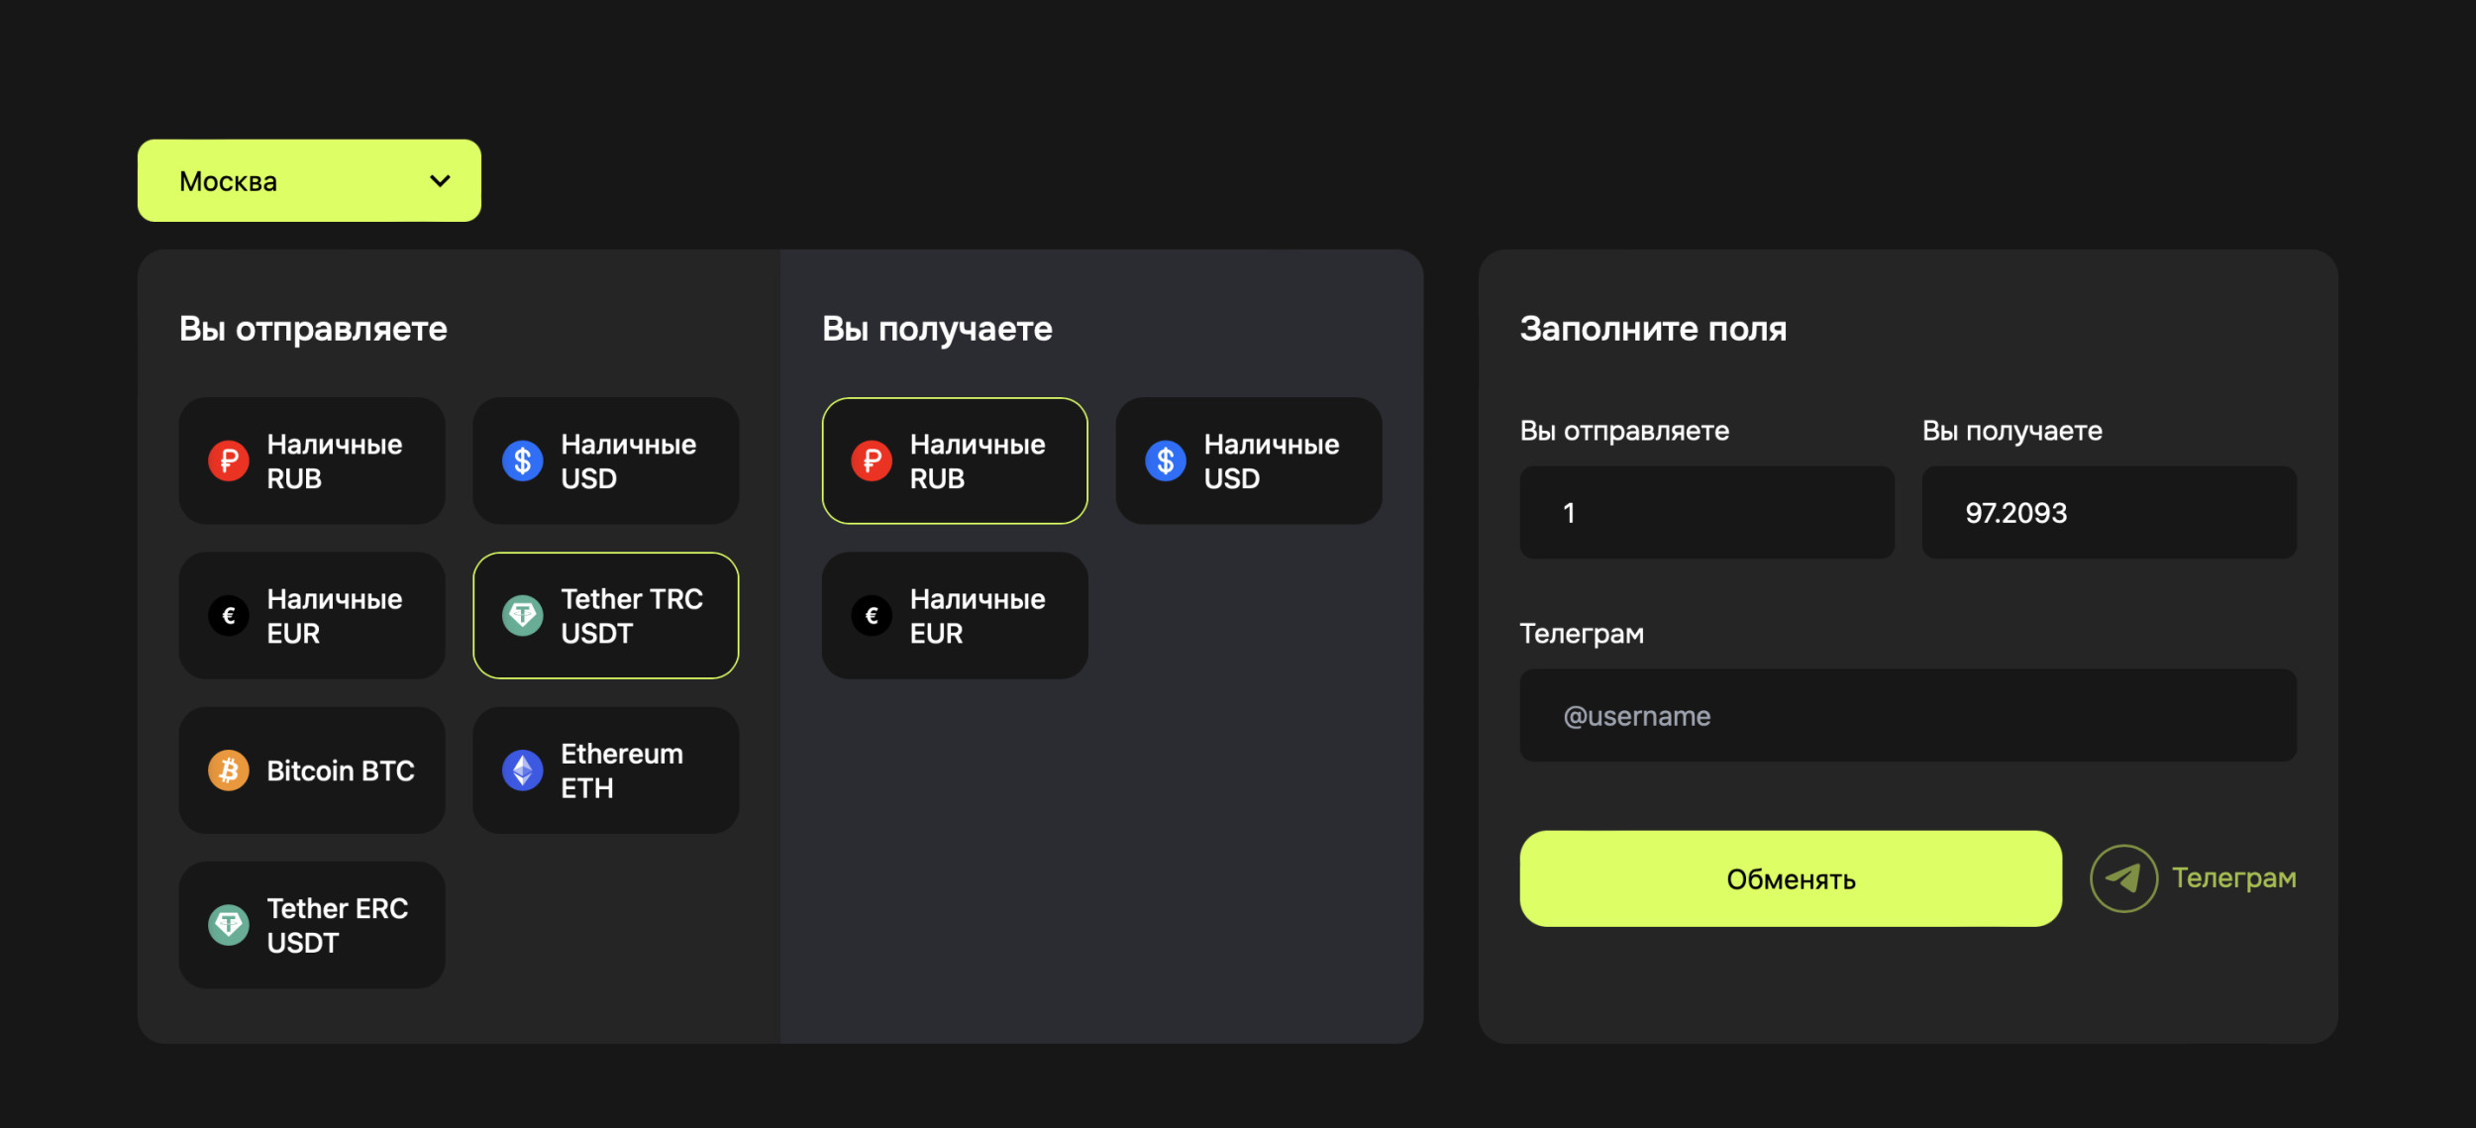Click the blue dollar icon under 'Вы получаете'
This screenshot has width=2476, height=1128.
(x=1165, y=461)
